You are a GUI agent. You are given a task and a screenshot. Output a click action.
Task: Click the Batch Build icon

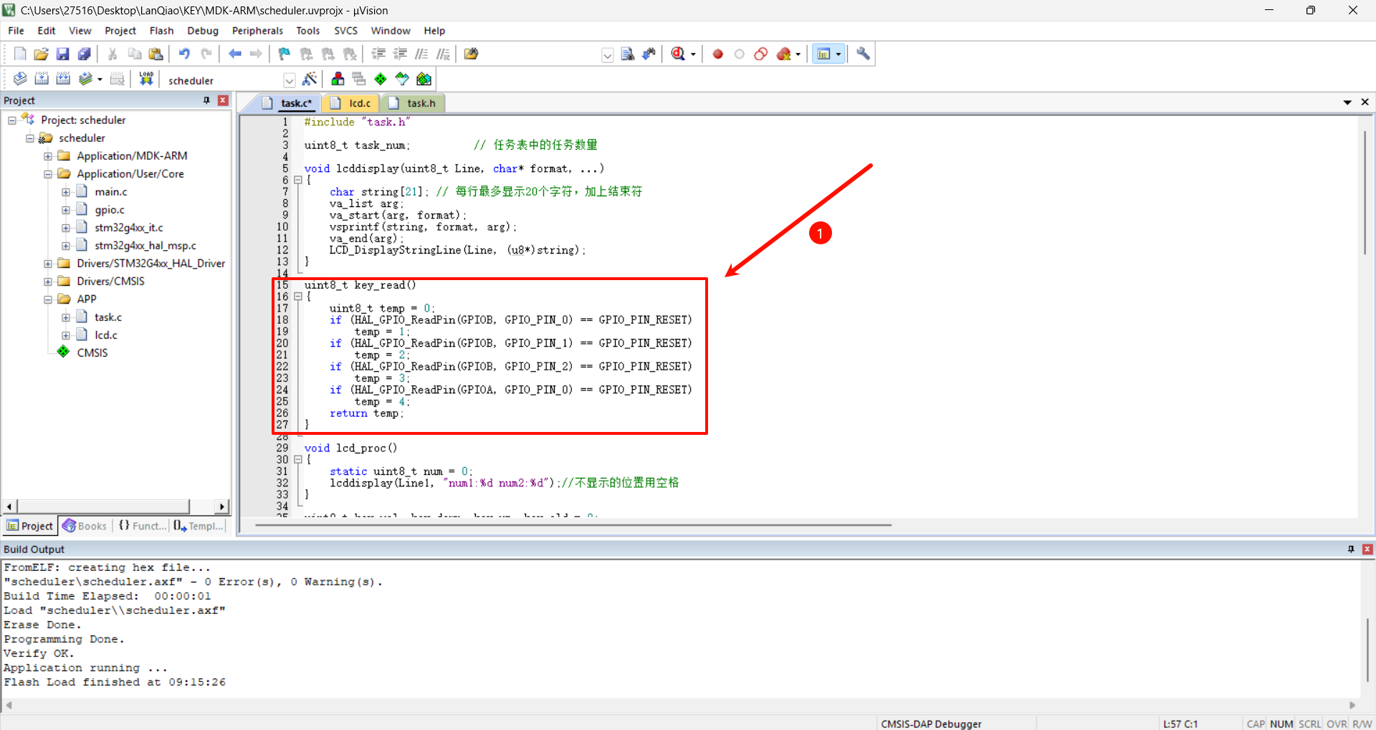pyautogui.click(x=86, y=79)
